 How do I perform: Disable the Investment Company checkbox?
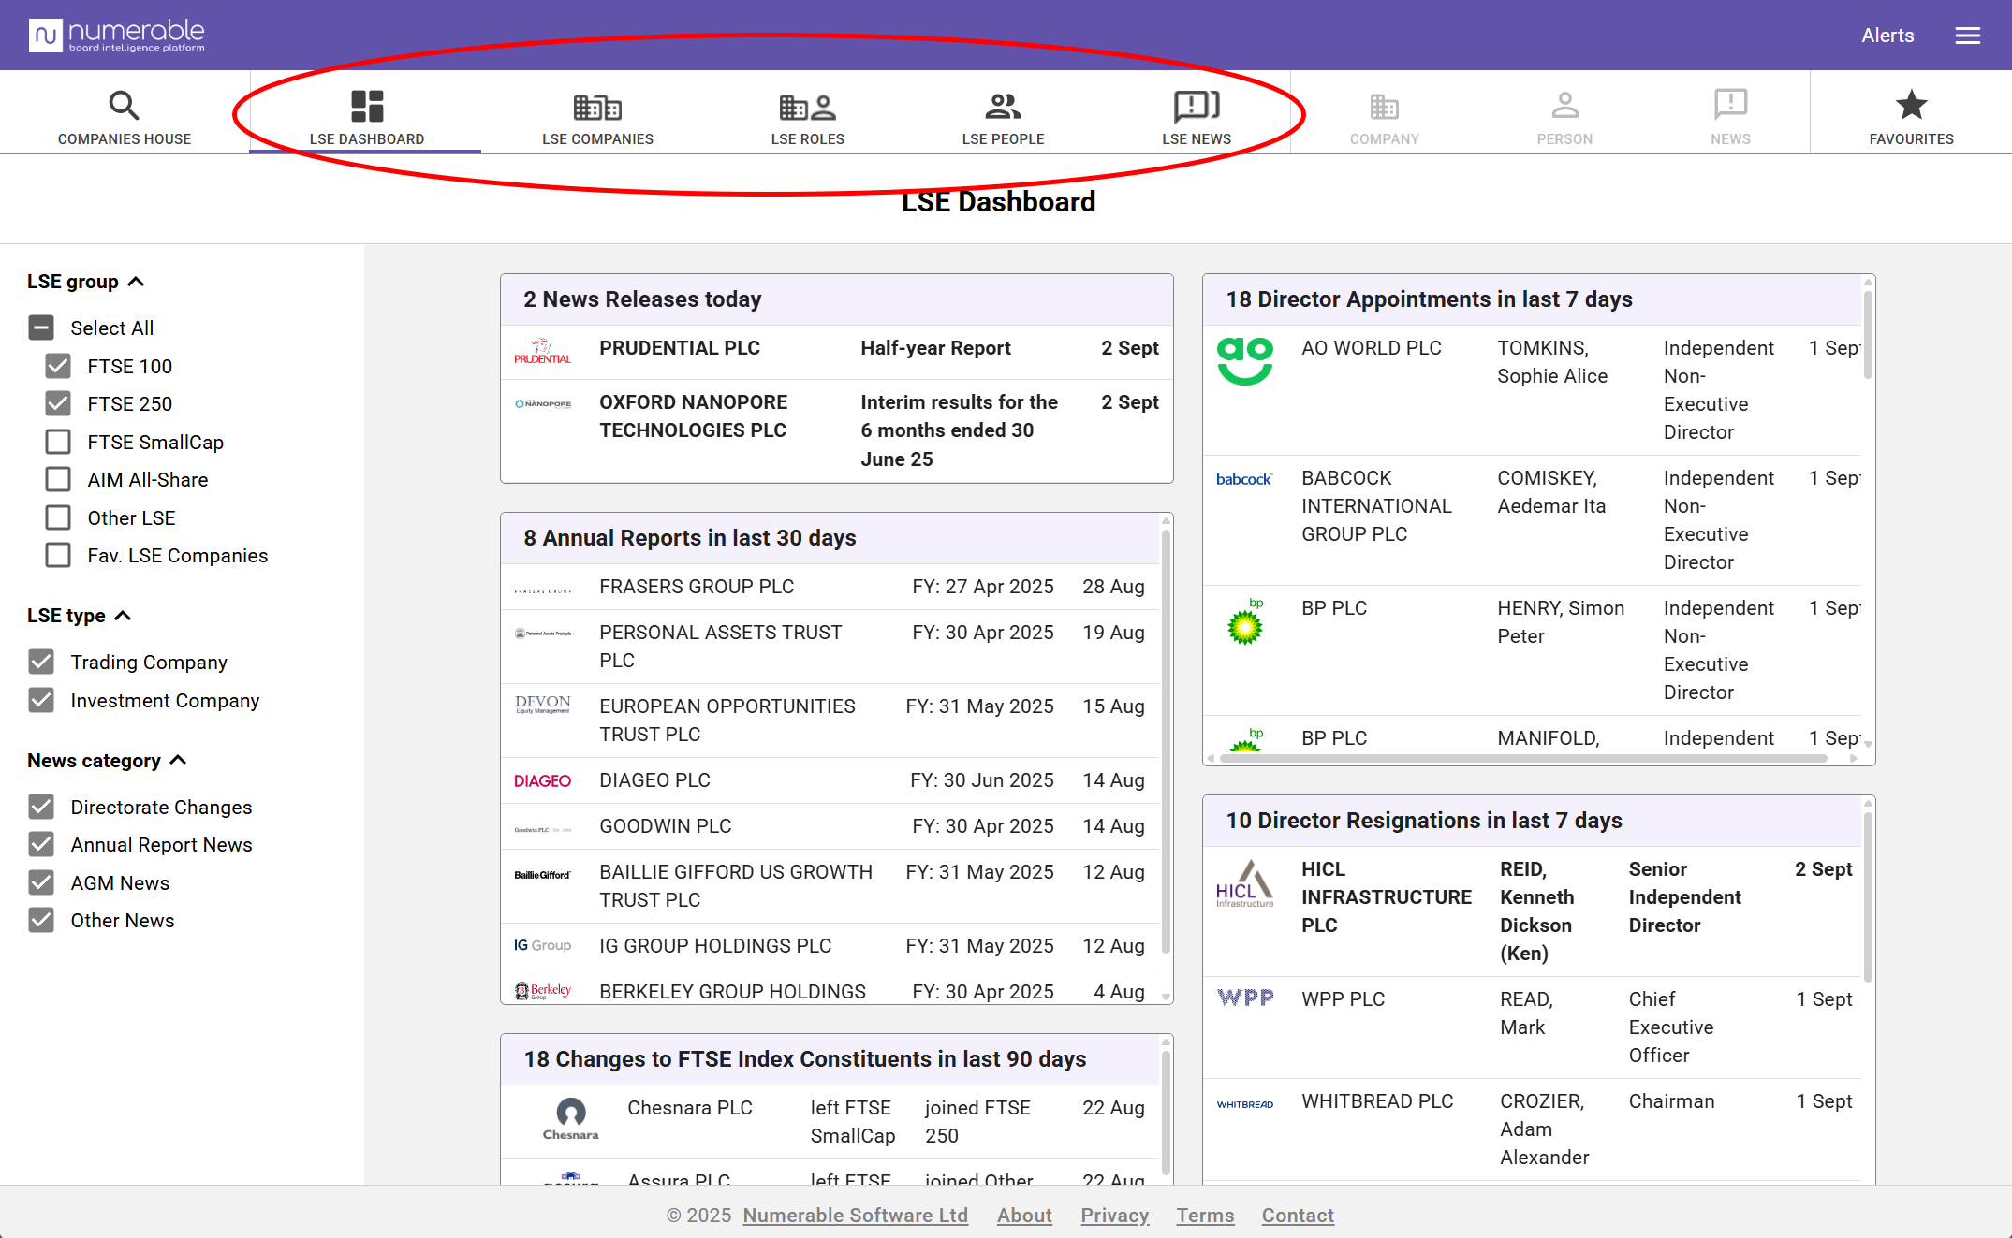41,700
